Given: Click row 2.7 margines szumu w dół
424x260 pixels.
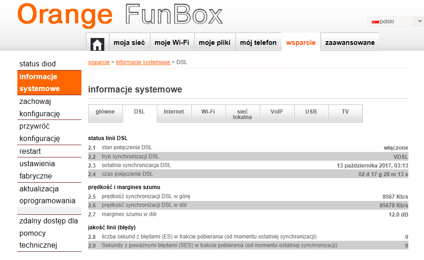Looking at the screenshot, I should [248, 215].
